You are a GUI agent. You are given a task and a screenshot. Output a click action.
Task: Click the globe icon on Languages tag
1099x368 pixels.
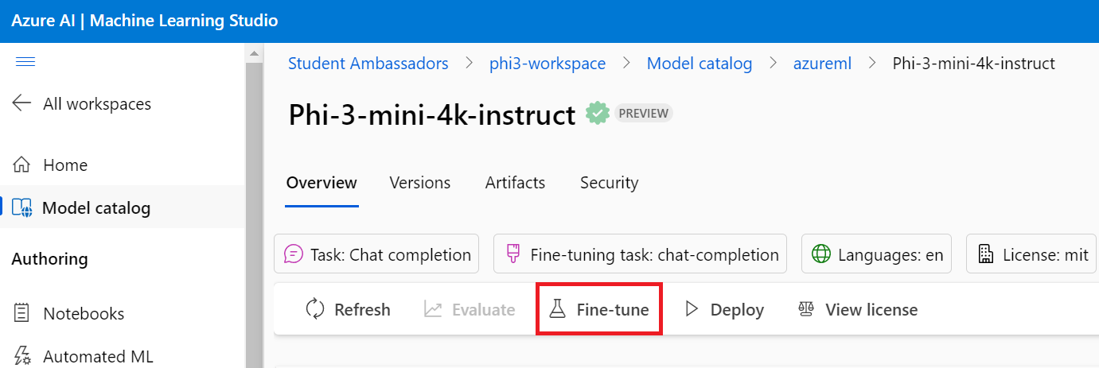click(x=820, y=254)
